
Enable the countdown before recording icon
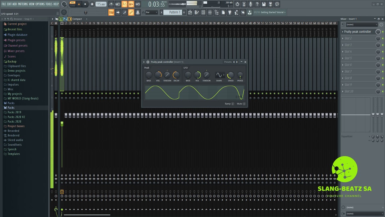[x=124, y=4]
